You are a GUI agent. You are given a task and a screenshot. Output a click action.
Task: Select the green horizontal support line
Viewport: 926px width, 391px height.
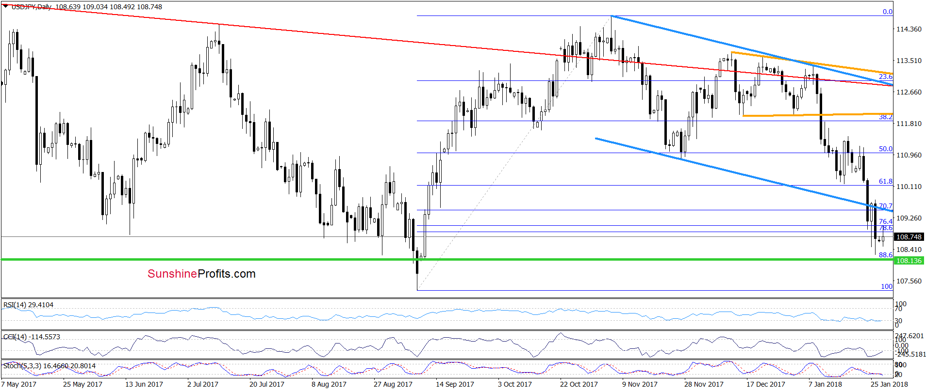[x=446, y=260]
